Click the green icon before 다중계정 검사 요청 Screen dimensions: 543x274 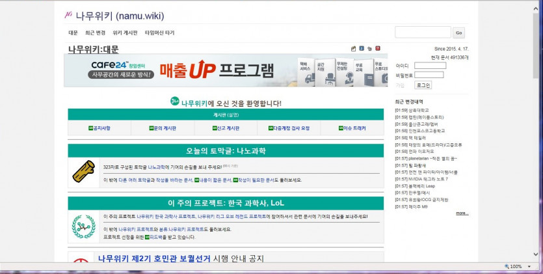click(x=271, y=128)
